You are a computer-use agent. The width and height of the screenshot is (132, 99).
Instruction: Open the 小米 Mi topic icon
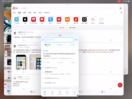[67, 19]
